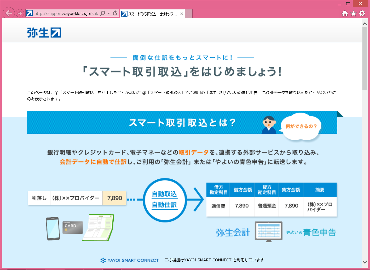Click the address bar URL field
Screen dimensions: 370x270
click(x=66, y=13)
